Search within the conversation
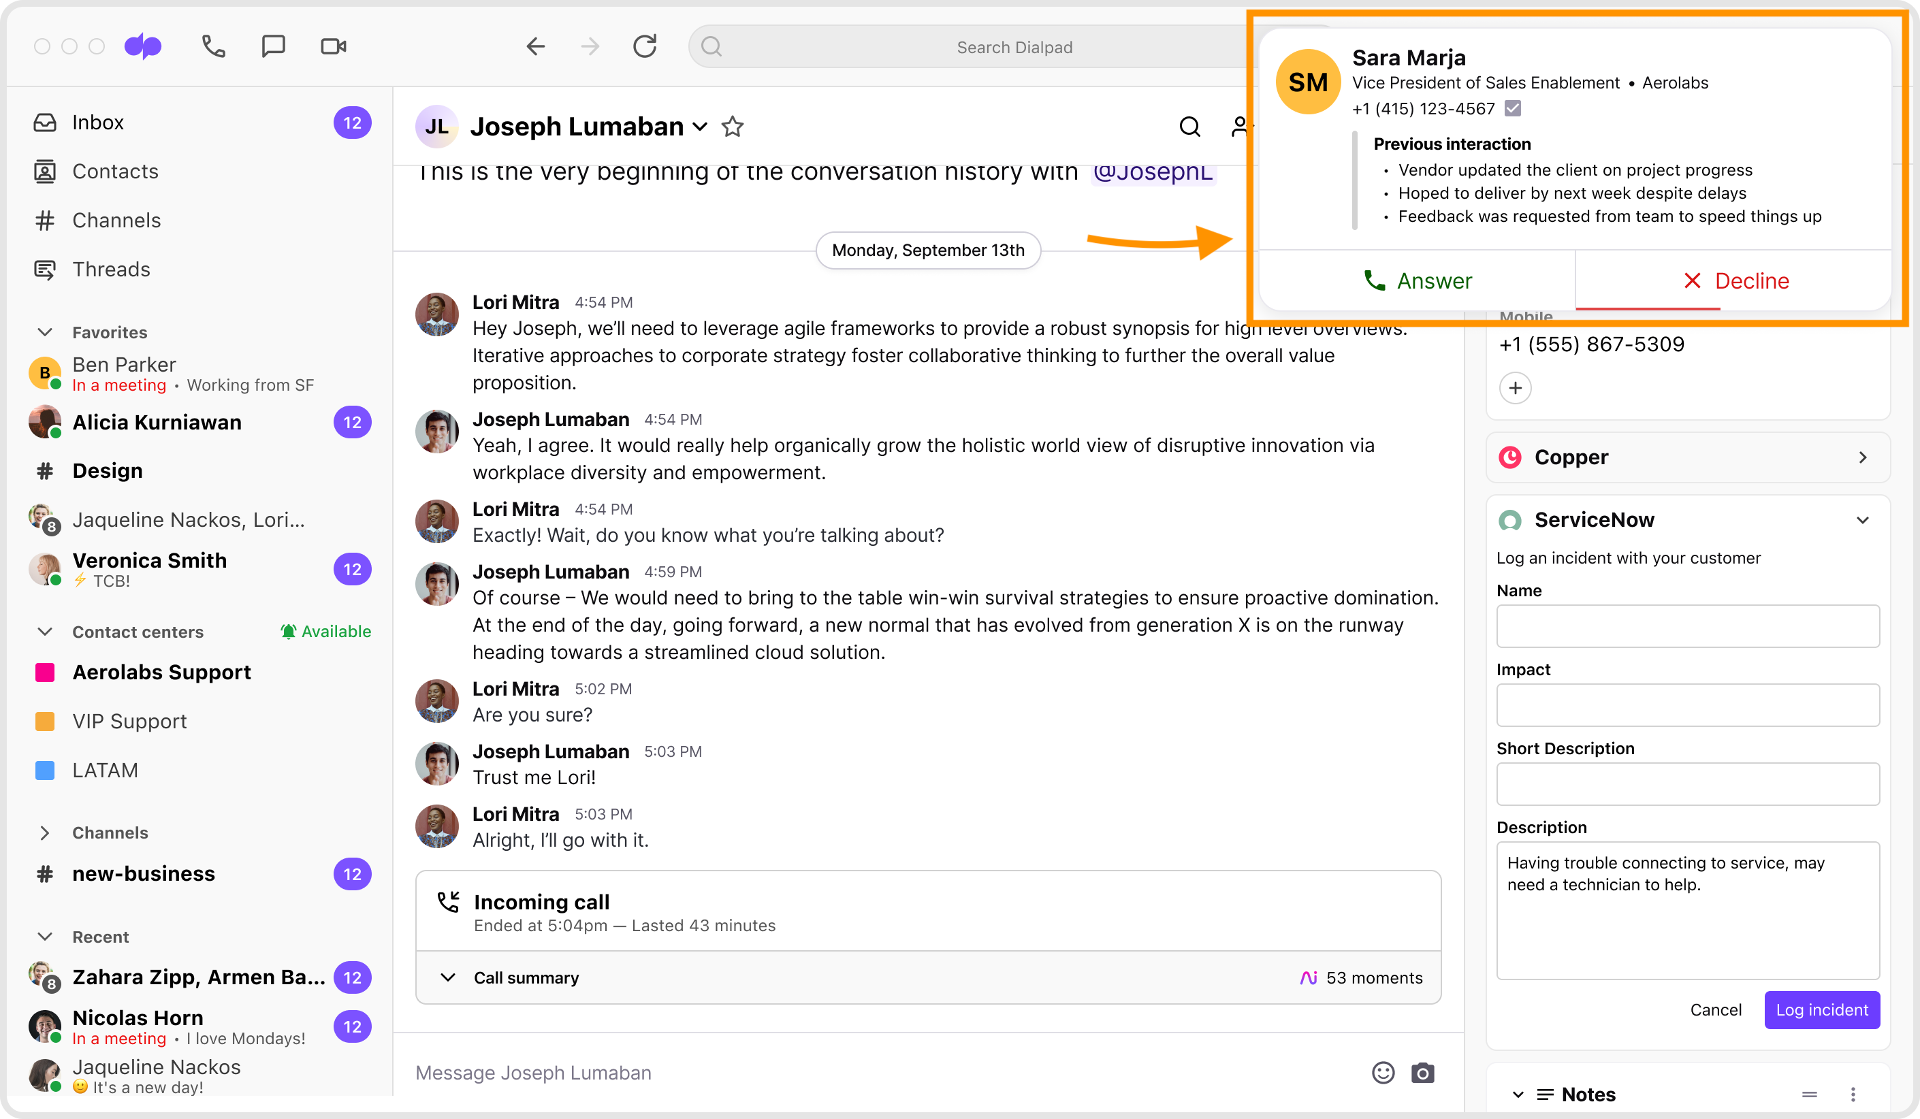The height and width of the screenshot is (1119, 1920). click(x=1189, y=127)
